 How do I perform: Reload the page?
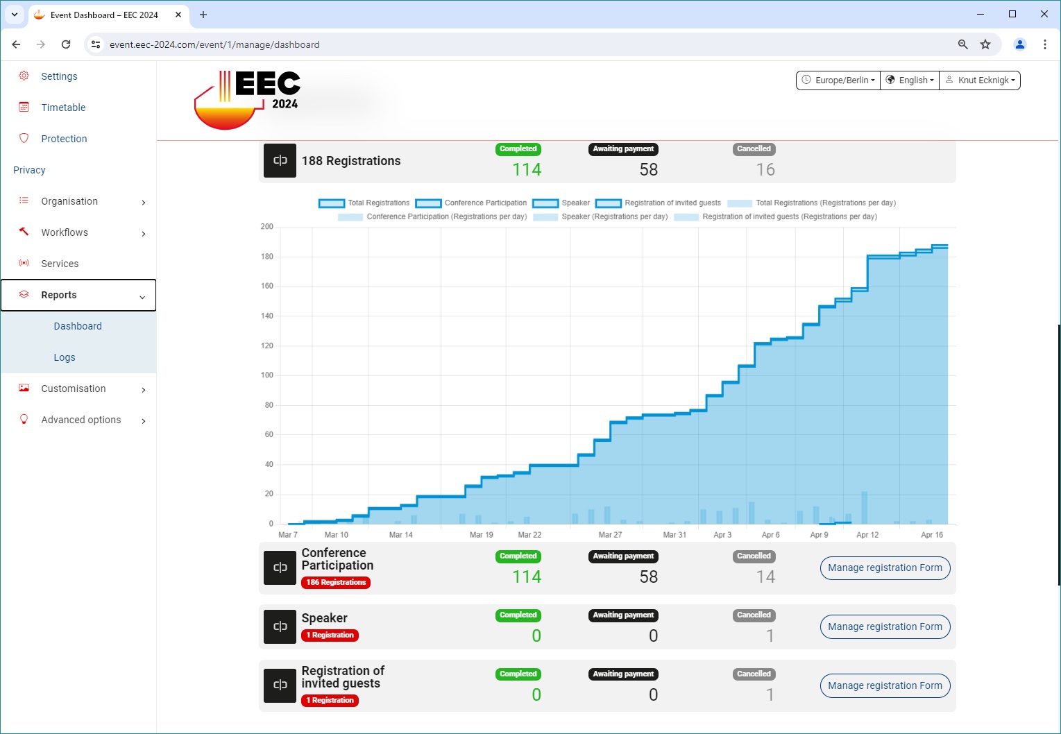[x=66, y=44]
